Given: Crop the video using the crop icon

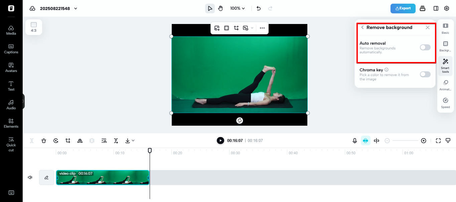Looking at the screenshot, I should 68,140.
